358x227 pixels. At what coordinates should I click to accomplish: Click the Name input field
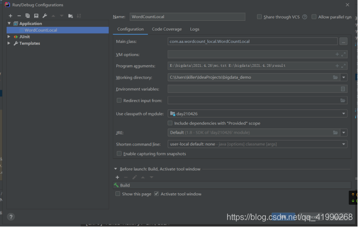[187, 17]
